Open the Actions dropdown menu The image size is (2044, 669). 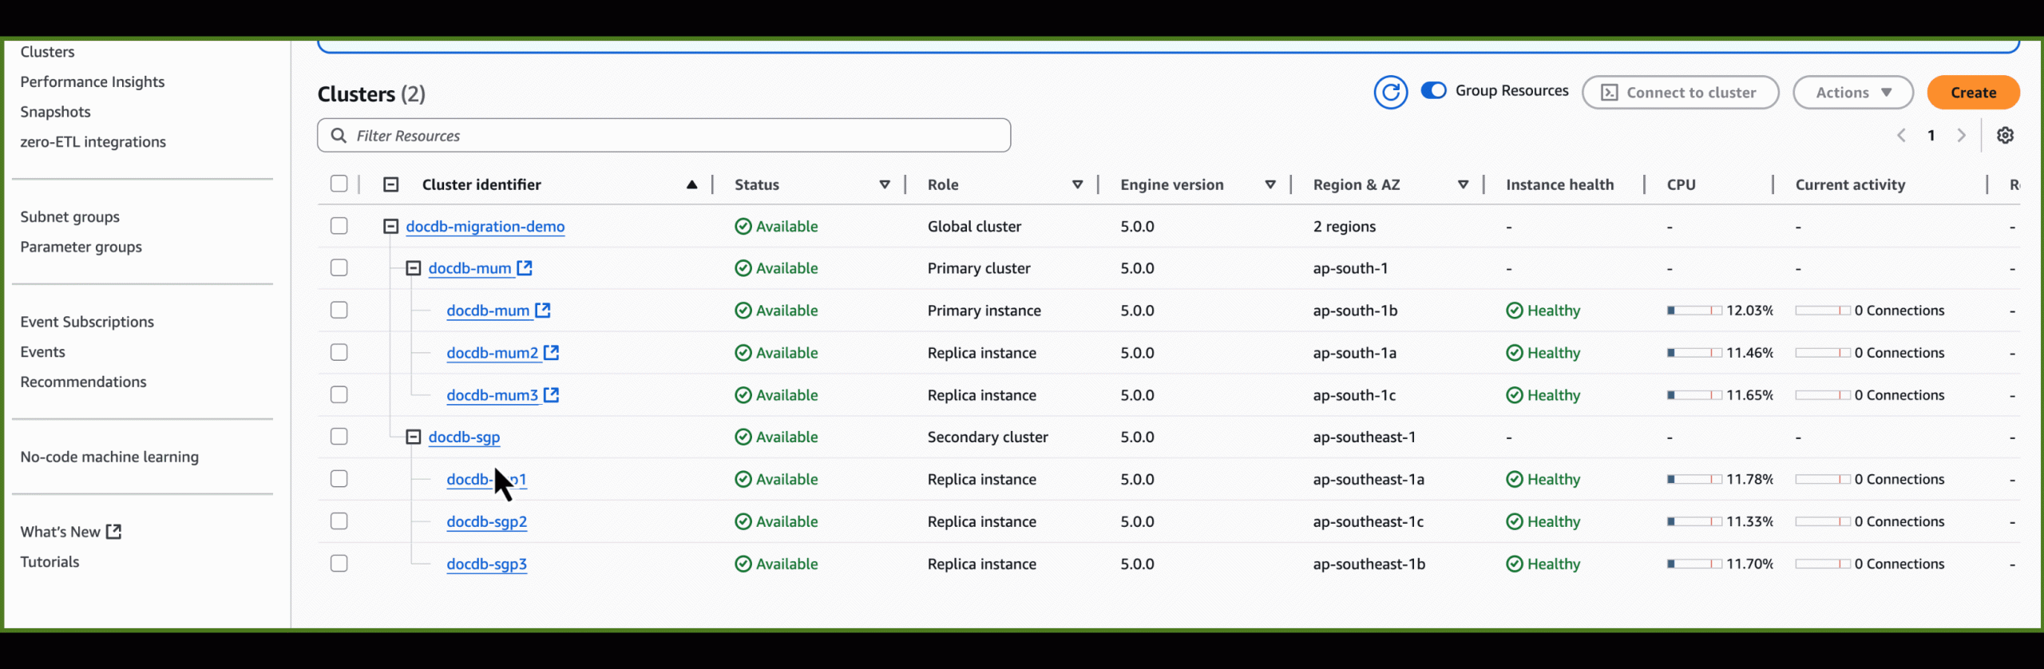1852,93
